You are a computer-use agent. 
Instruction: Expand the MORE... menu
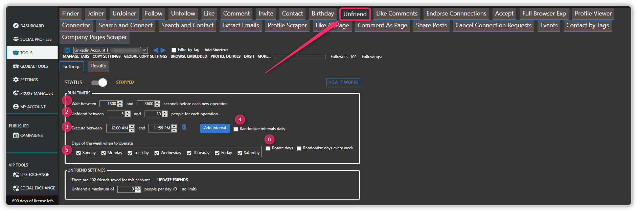[x=264, y=56]
